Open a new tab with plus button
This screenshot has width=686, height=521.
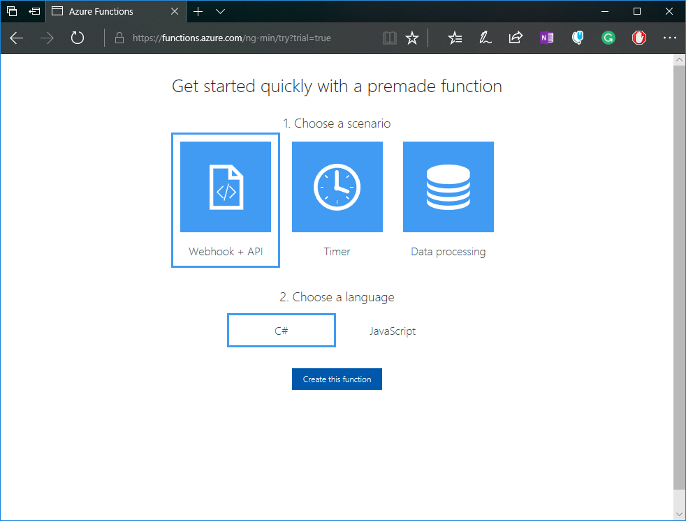coord(198,12)
